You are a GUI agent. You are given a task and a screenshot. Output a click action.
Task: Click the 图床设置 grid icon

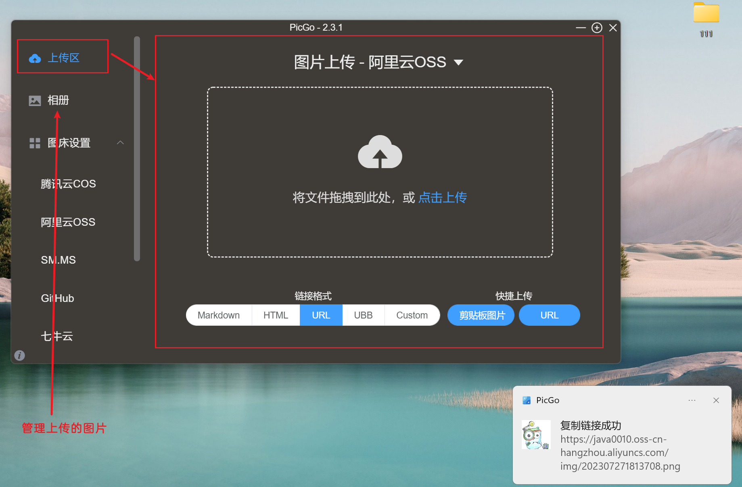35,143
